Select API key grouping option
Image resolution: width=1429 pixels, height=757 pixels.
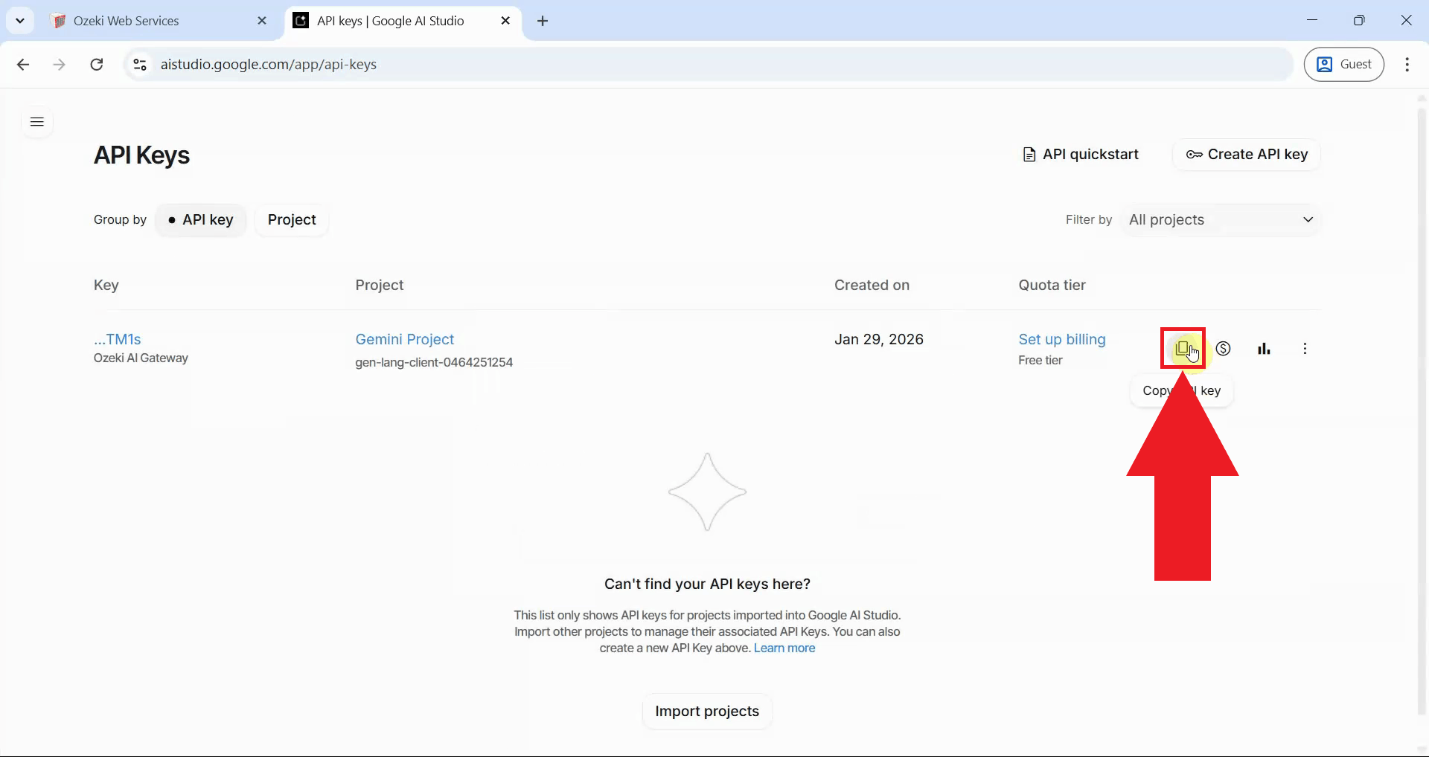pyautogui.click(x=201, y=219)
